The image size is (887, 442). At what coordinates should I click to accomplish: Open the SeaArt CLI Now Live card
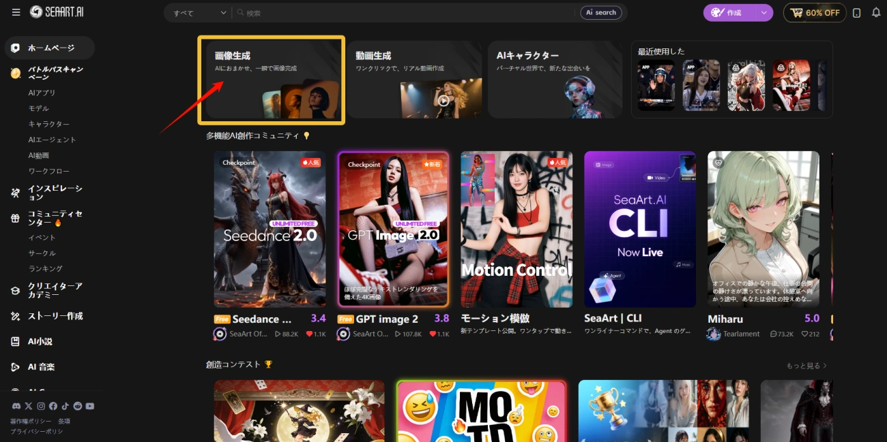click(x=640, y=230)
